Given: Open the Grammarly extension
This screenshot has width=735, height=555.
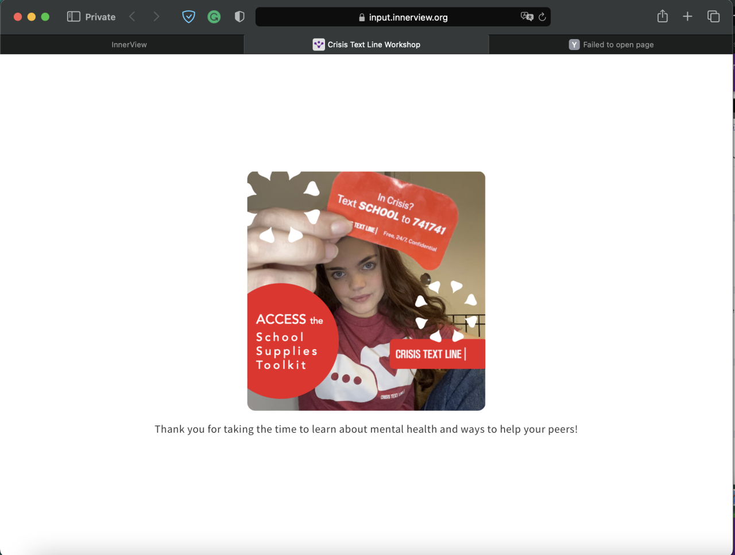Looking at the screenshot, I should tap(214, 17).
